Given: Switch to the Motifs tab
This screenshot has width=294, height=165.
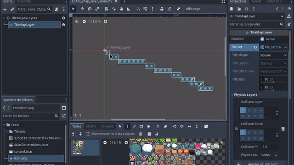Looking at the screenshot, I should tap(91, 126).
